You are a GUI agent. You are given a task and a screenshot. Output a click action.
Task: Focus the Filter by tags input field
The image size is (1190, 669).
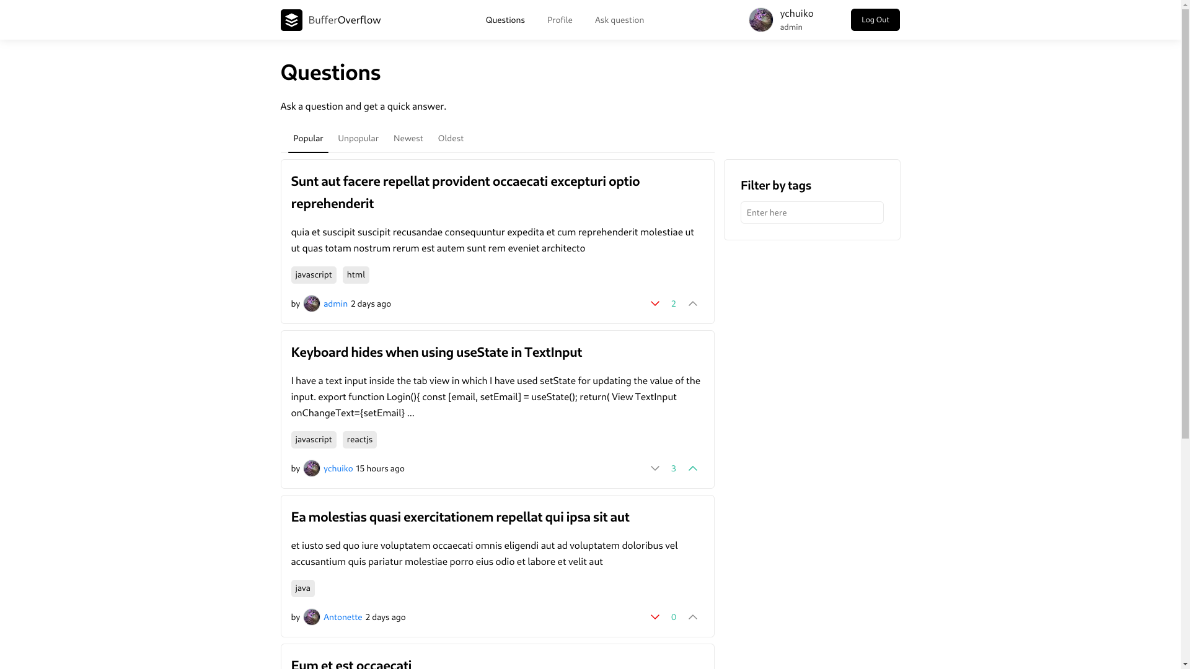click(x=812, y=212)
